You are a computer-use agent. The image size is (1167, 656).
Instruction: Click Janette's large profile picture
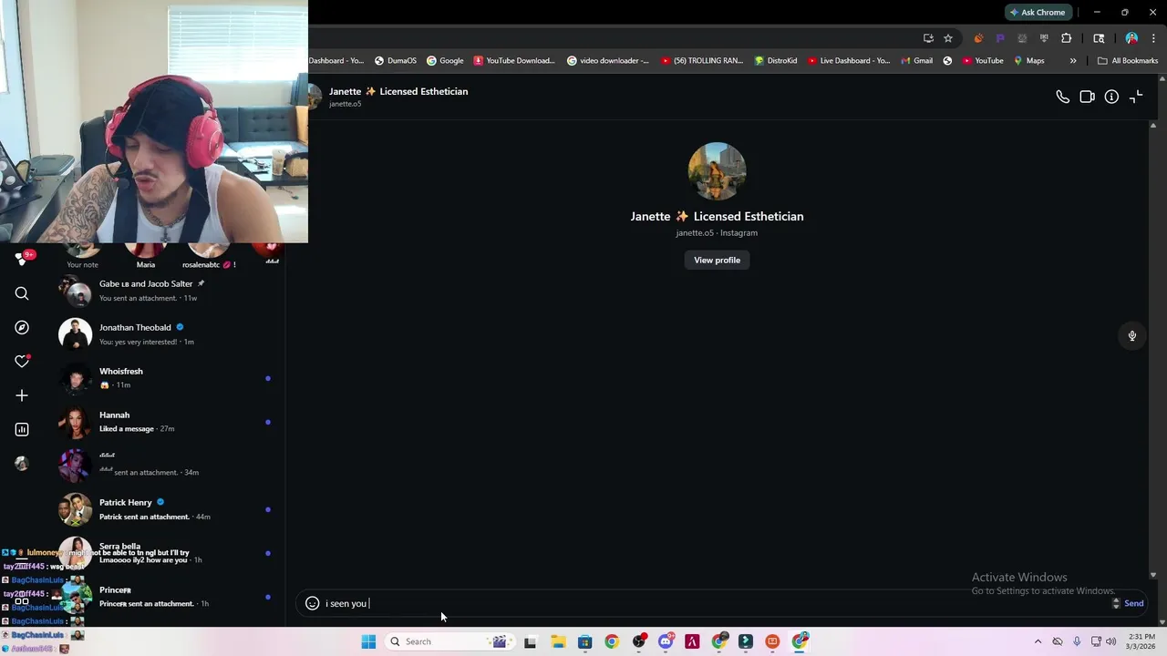click(x=717, y=171)
